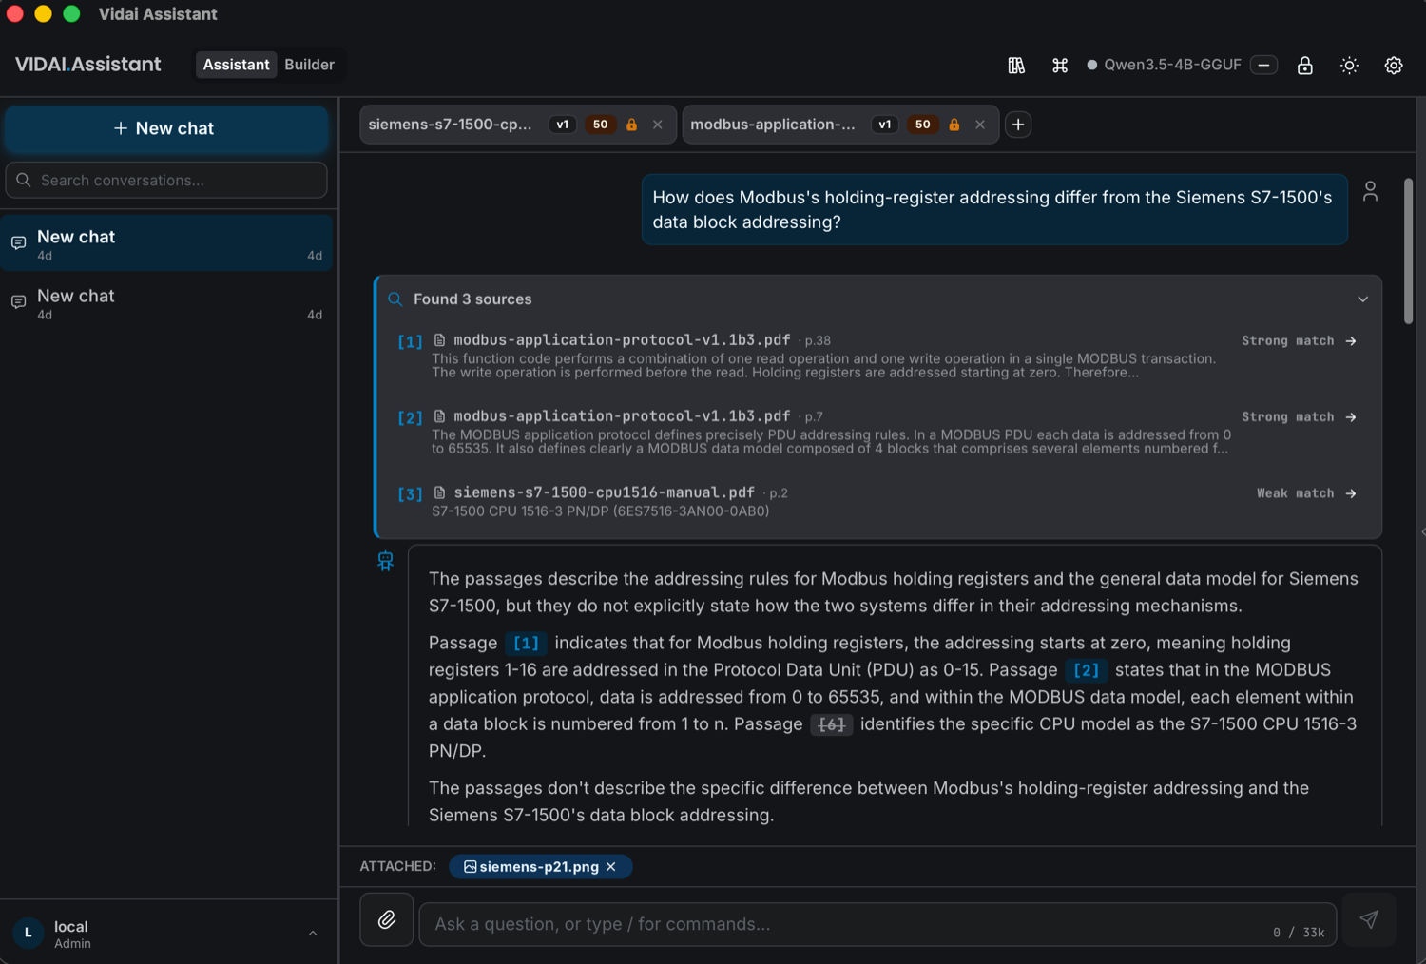Open source [2] modbus-application-protocol p.7
1426x964 pixels.
pyautogui.click(x=877, y=432)
